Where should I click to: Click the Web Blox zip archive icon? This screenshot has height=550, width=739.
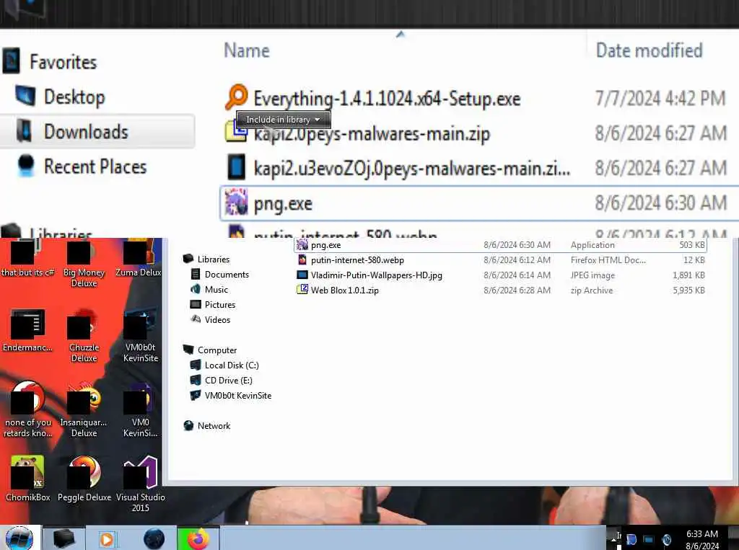pyautogui.click(x=302, y=289)
